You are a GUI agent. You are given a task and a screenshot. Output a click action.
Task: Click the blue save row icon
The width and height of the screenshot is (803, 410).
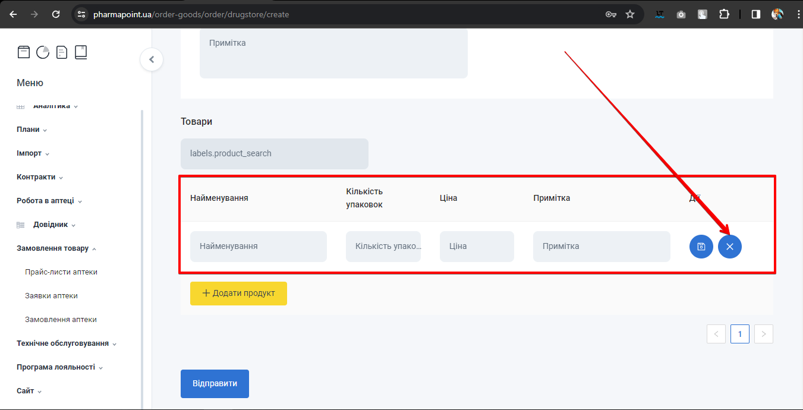[701, 247]
